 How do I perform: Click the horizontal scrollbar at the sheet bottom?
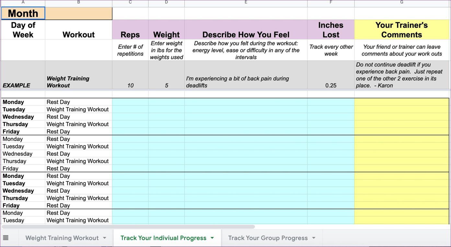(x=128, y=227)
